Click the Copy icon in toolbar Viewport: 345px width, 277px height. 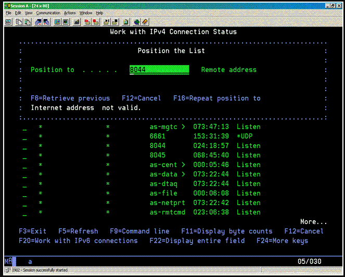18,22
